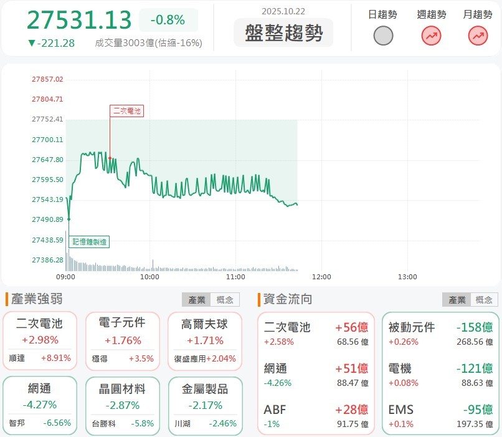Switch to 概念 tab in 產業強弱 section
Viewport: 502px width, 437px height.
tap(225, 300)
